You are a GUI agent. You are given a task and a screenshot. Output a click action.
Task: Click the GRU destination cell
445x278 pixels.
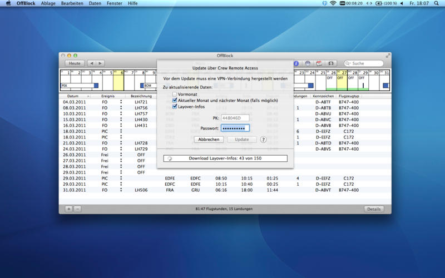(x=195, y=190)
